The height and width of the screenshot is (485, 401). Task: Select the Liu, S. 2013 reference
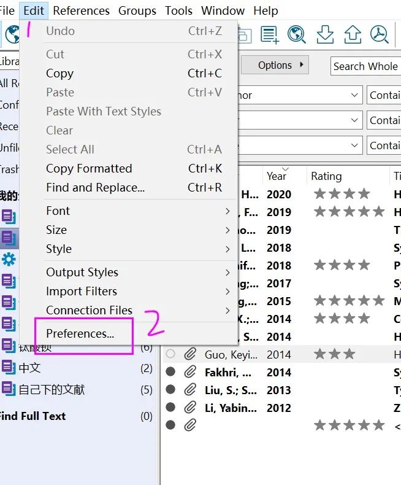(x=282, y=390)
